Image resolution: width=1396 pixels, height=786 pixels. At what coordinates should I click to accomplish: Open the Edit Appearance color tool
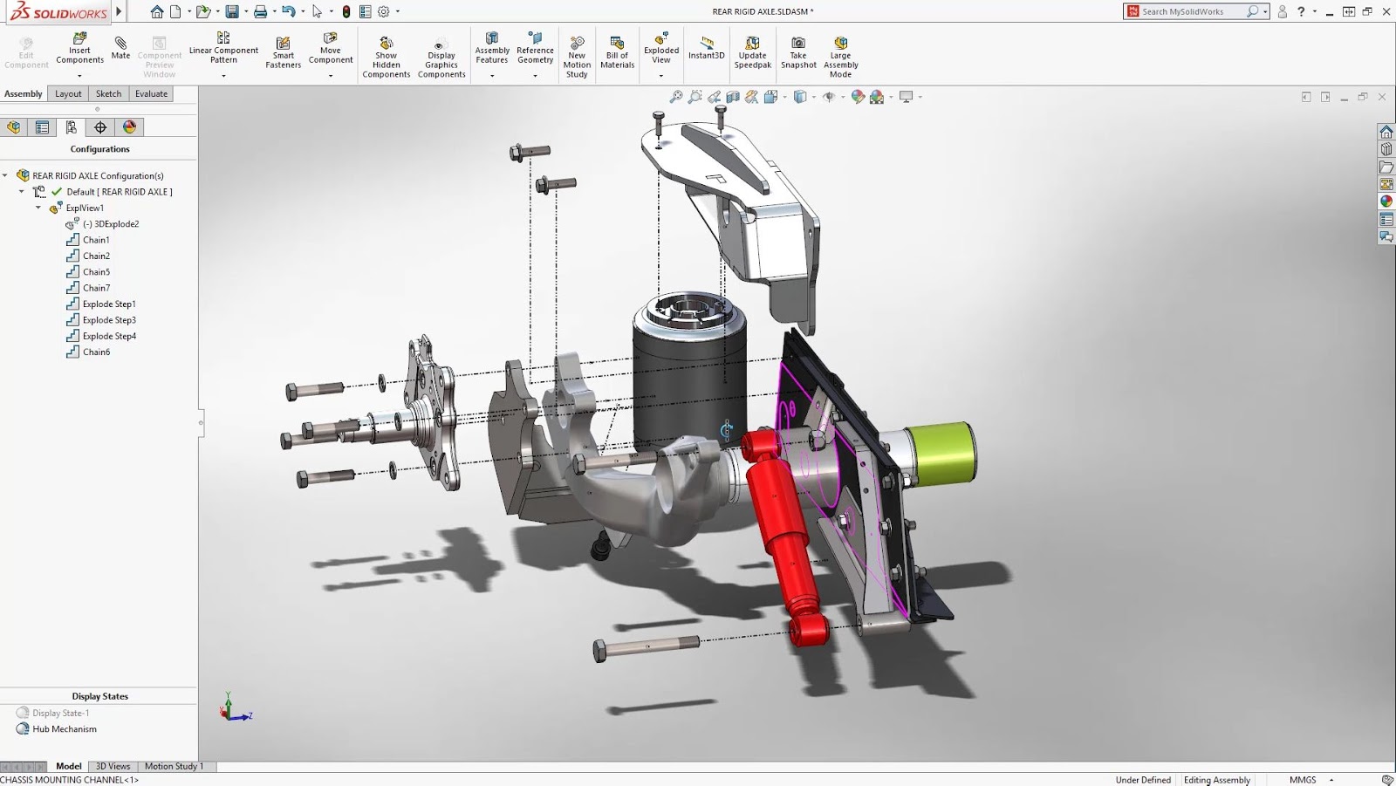pyautogui.click(x=856, y=97)
